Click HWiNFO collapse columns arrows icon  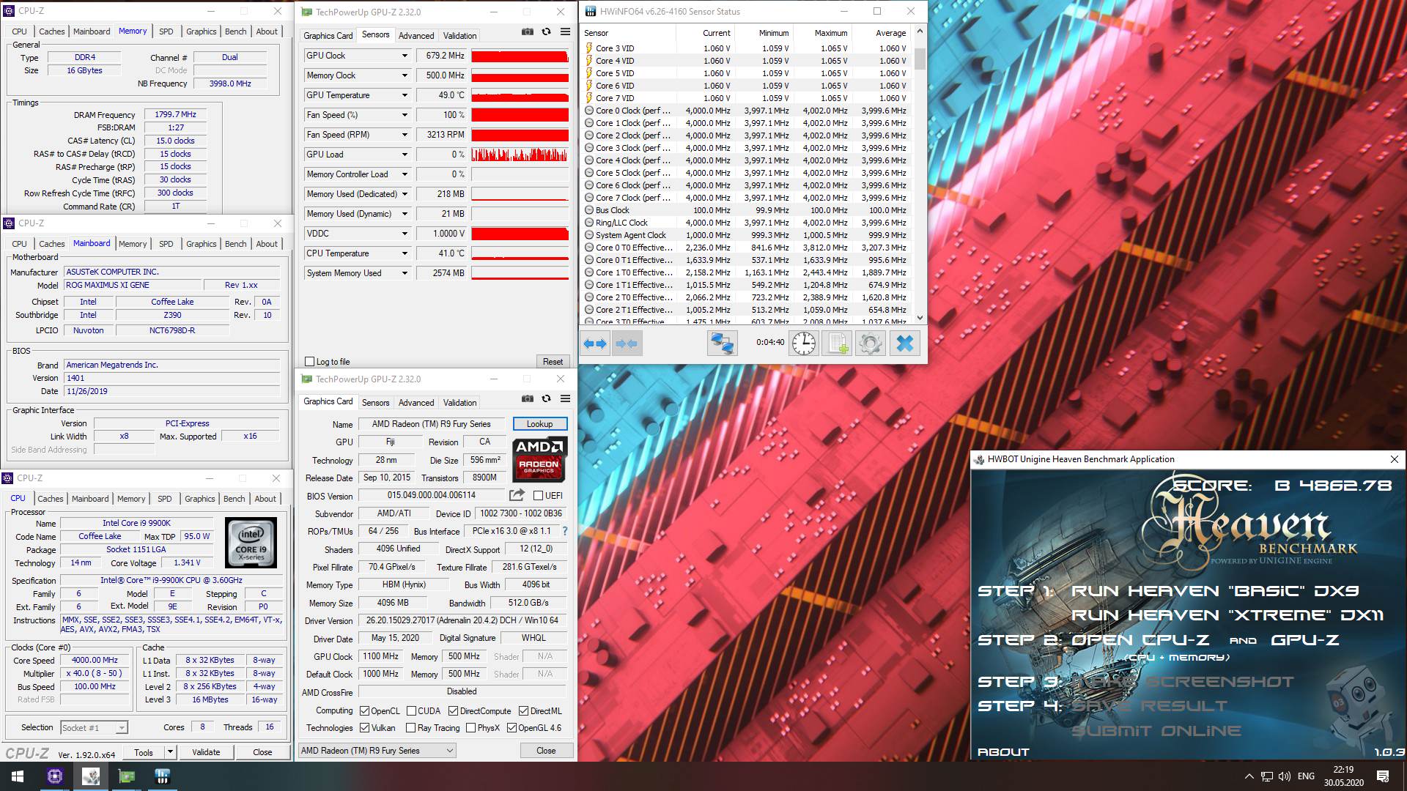[626, 343]
